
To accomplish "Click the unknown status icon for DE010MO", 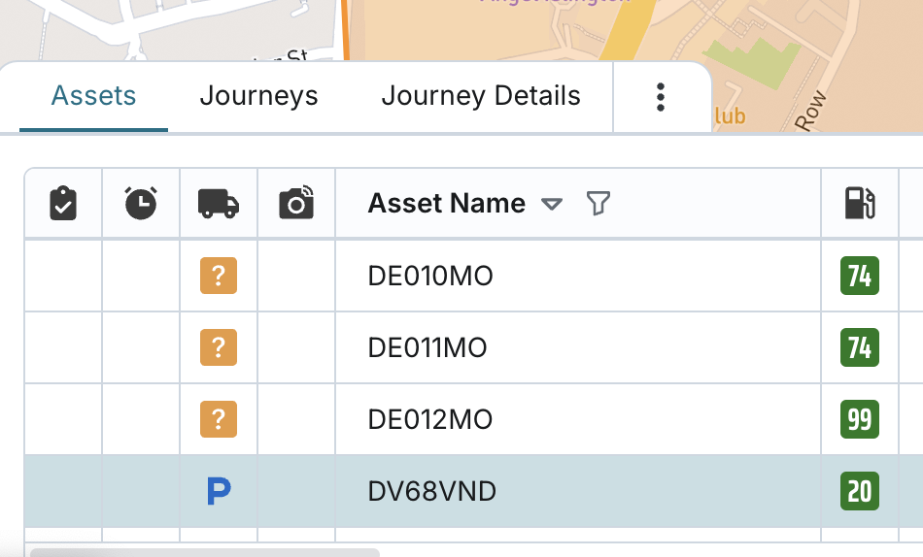I will [219, 277].
